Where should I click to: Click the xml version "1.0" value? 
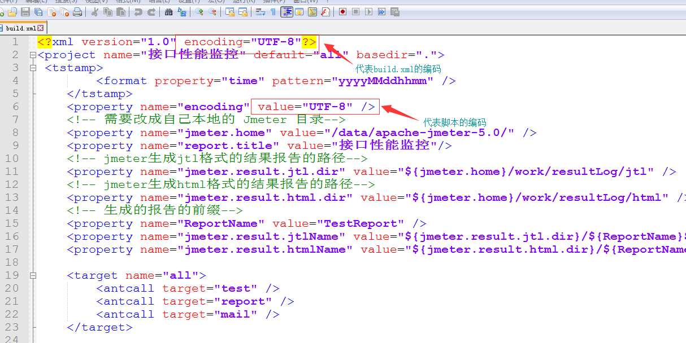point(158,42)
